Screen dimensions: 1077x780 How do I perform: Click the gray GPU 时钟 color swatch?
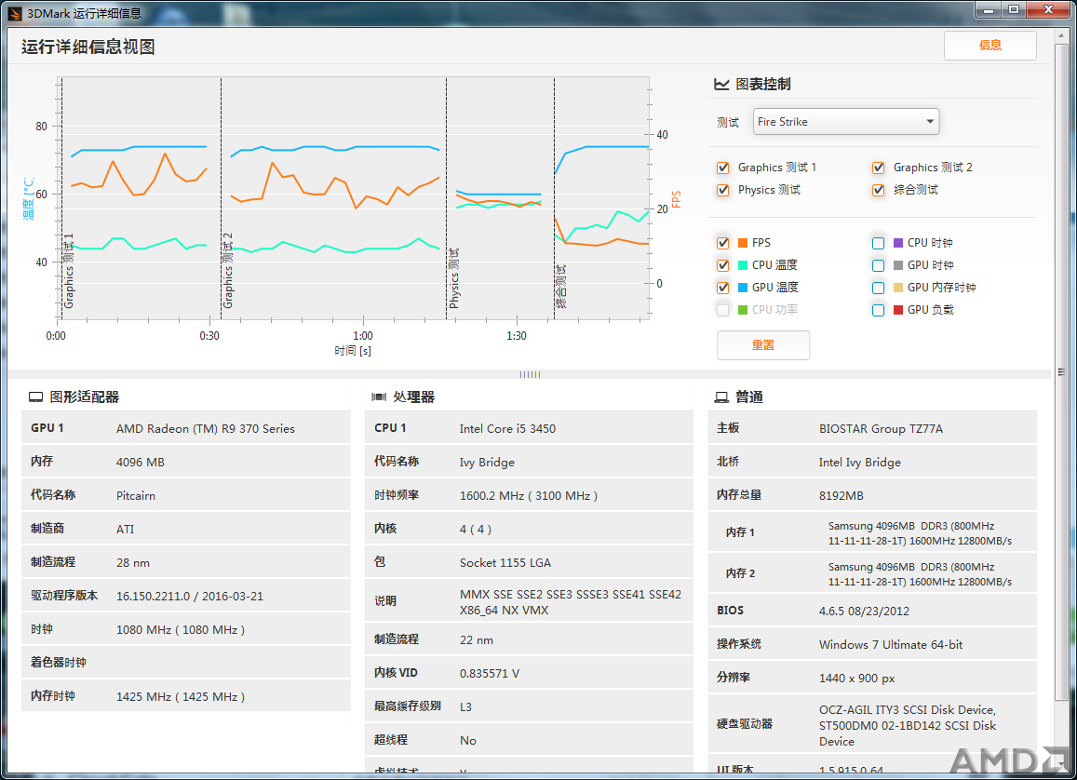tap(897, 265)
